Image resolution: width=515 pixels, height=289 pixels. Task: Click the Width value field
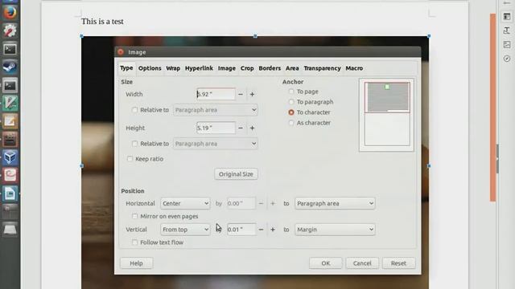[216, 95]
